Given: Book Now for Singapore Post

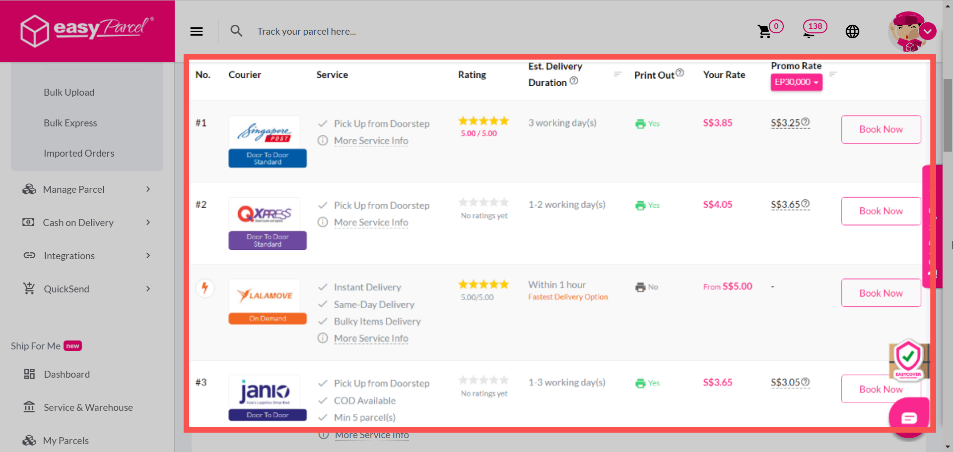Looking at the screenshot, I should coord(881,129).
